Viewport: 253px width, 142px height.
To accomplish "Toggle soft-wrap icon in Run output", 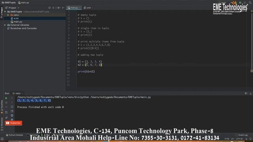I will 12,107.
